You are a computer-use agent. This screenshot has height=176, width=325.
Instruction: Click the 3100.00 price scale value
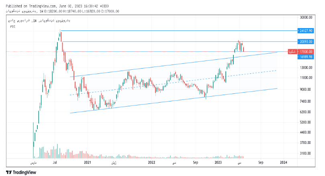click(x=306, y=153)
